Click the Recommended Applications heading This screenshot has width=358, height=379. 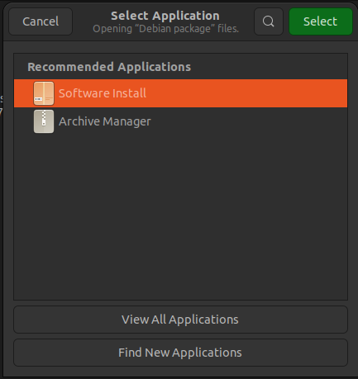(x=109, y=67)
